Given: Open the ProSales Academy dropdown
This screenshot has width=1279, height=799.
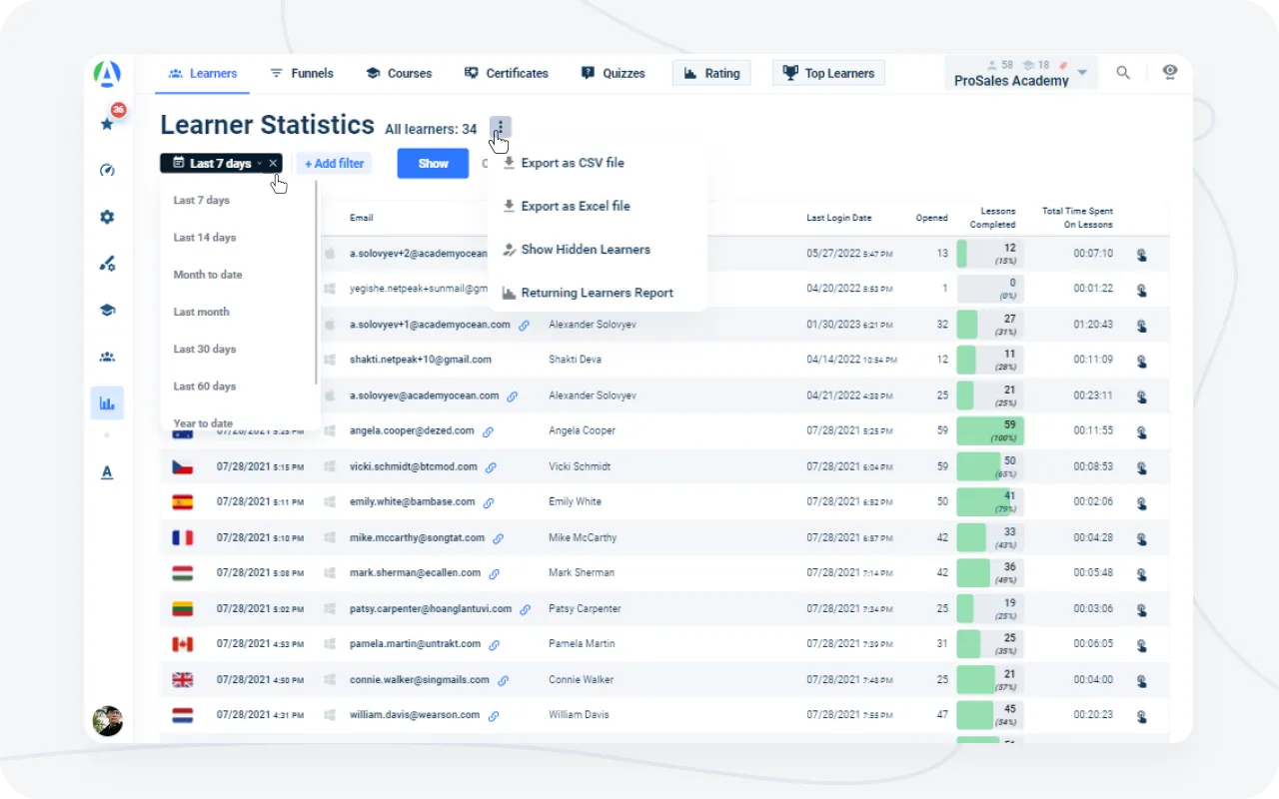Looking at the screenshot, I should 1020,73.
